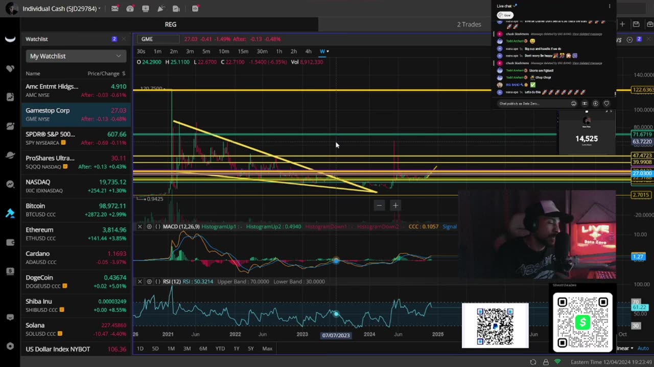Click the Webull logo in left sidebar

(x=10, y=39)
